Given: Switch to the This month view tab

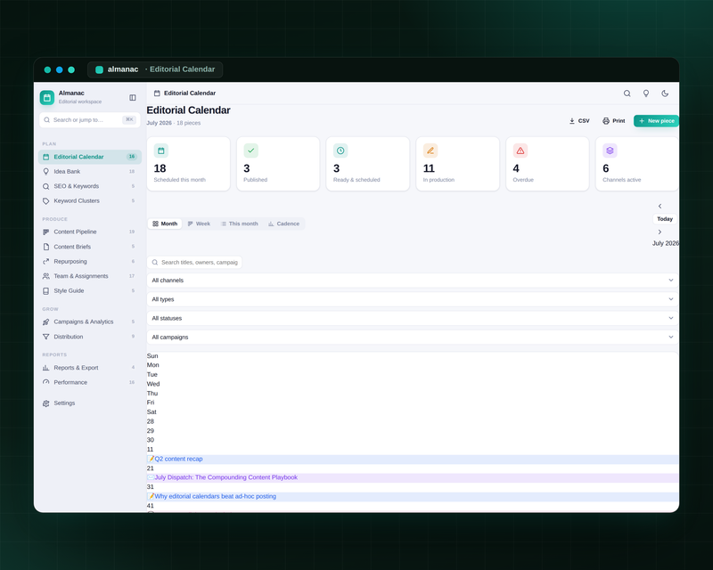Looking at the screenshot, I should point(239,224).
